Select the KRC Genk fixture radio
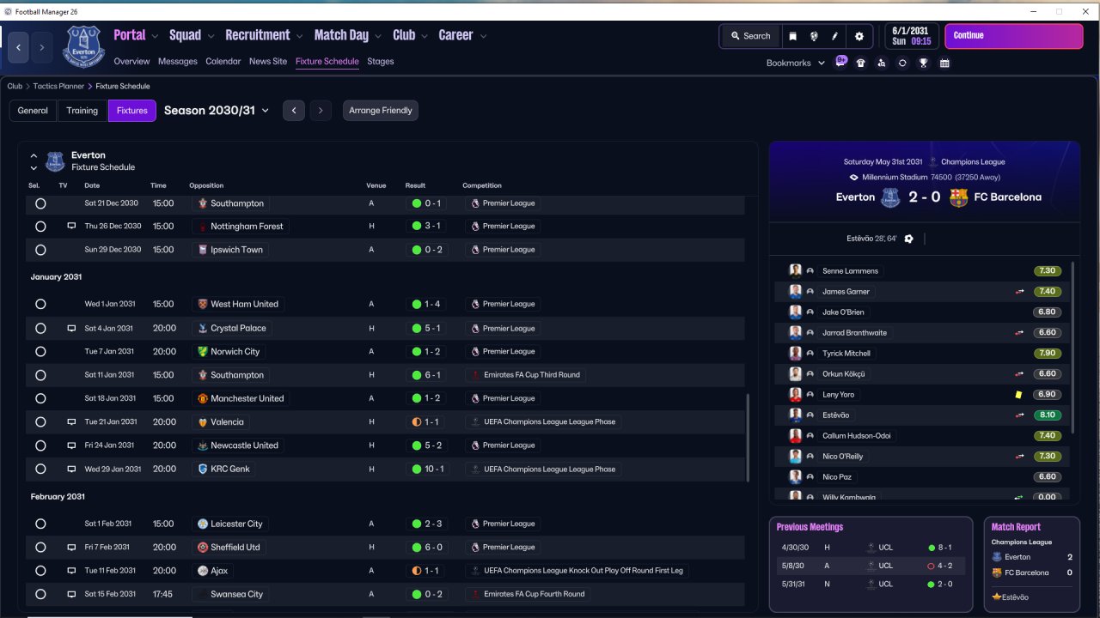The width and height of the screenshot is (1100, 618). pyautogui.click(x=40, y=470)
